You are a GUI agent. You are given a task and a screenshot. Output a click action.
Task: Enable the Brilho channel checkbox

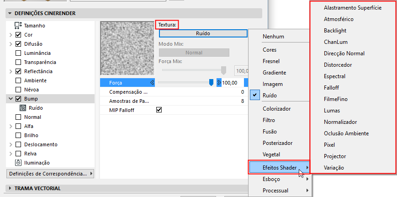[18, 135]
